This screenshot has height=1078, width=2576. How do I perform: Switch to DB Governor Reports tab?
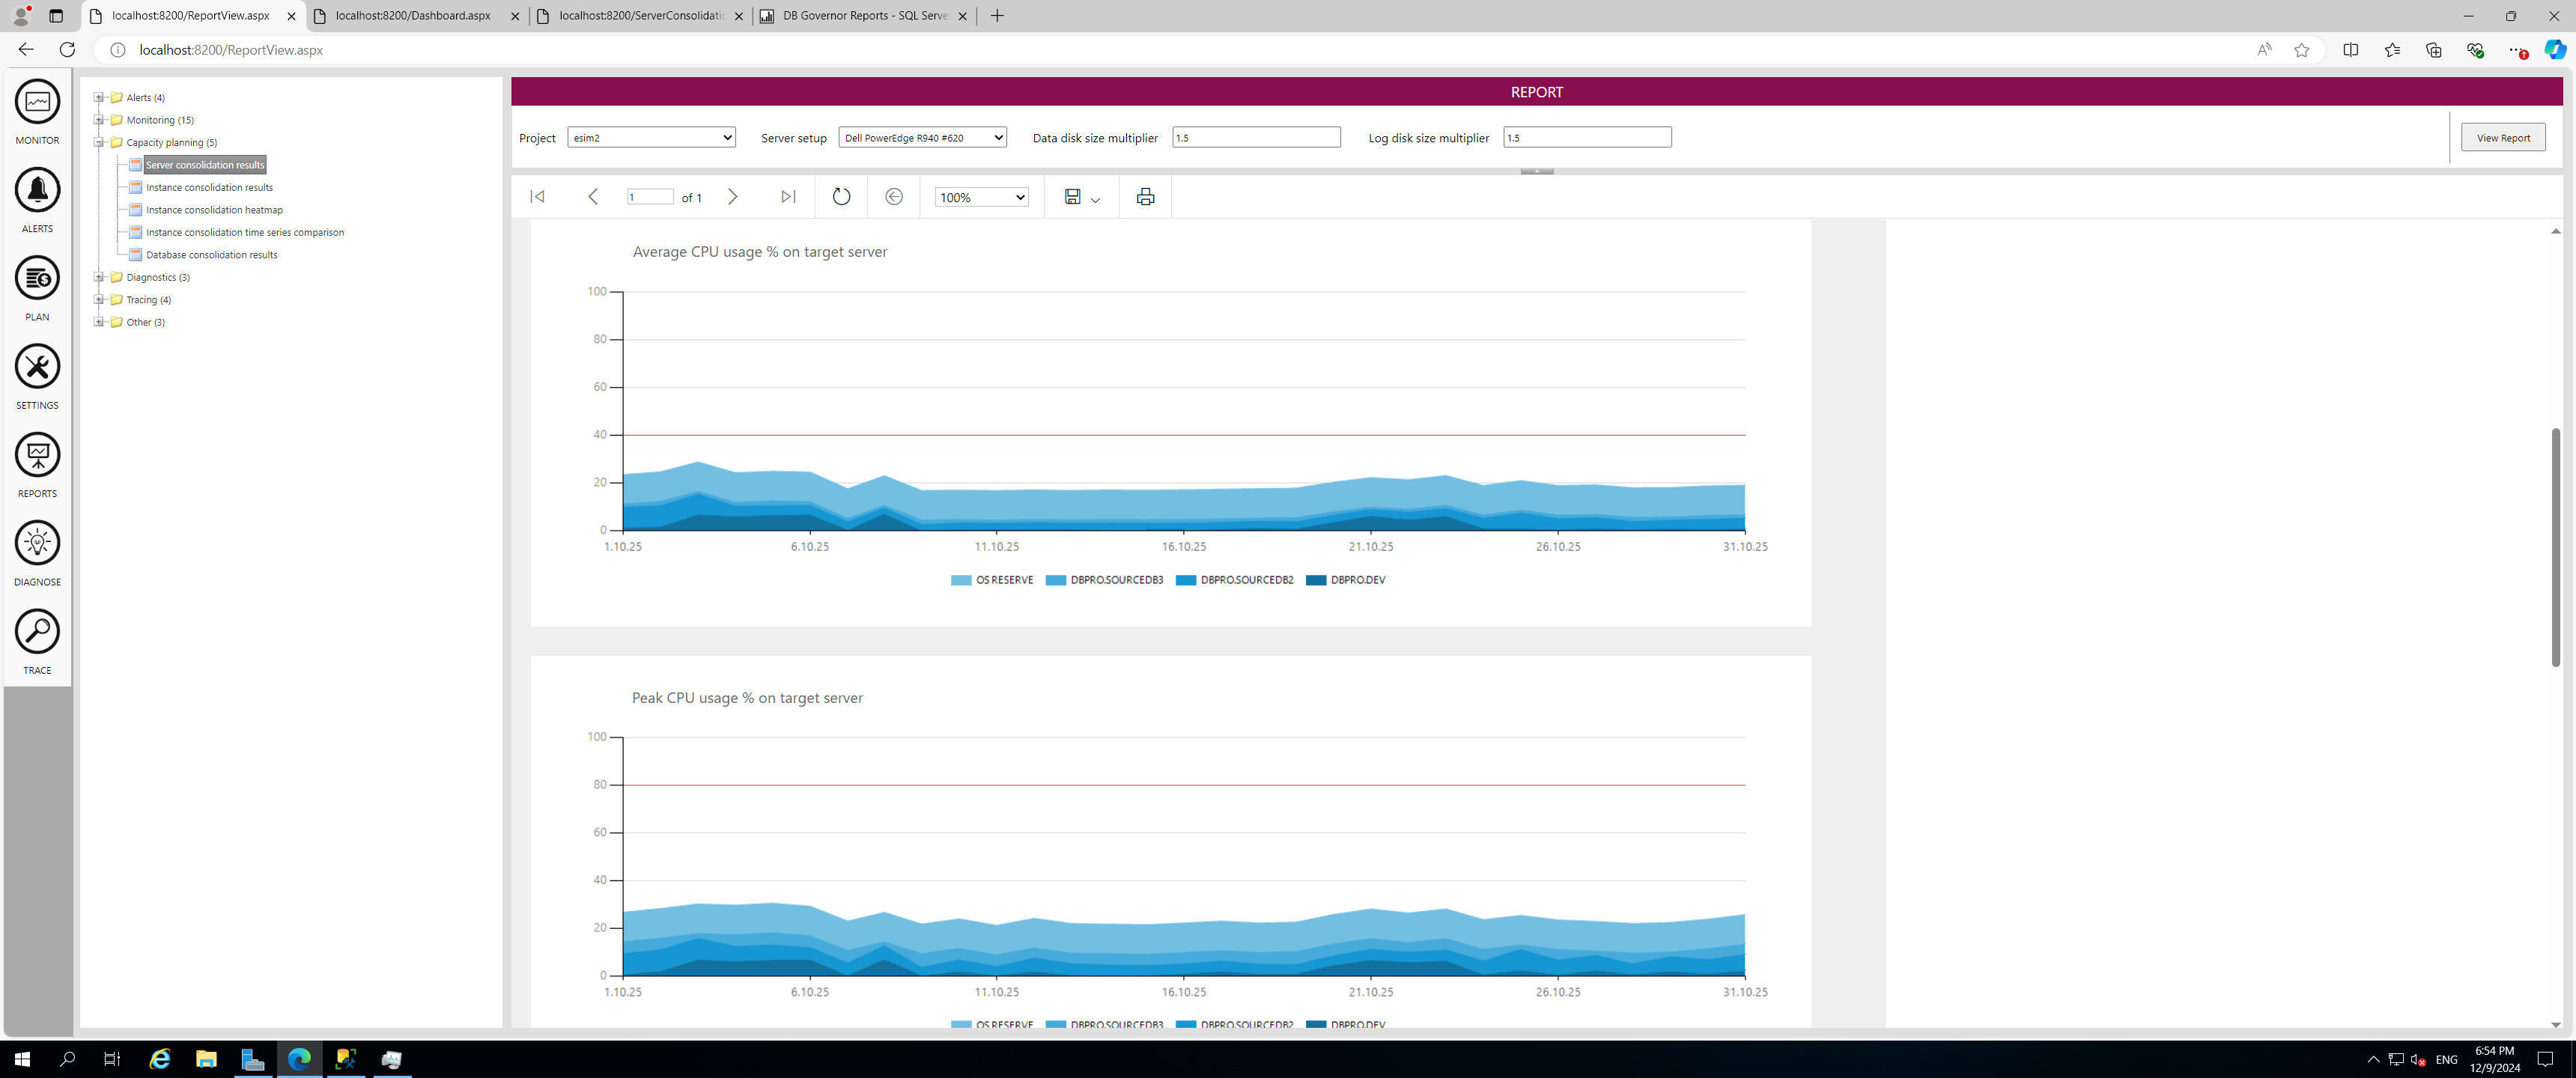(864, 16)
